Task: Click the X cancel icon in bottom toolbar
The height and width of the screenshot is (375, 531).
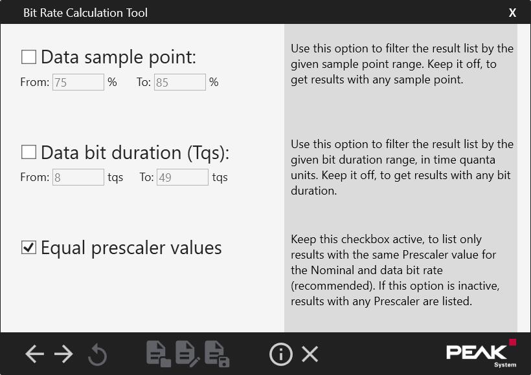Action: [310, 354]
